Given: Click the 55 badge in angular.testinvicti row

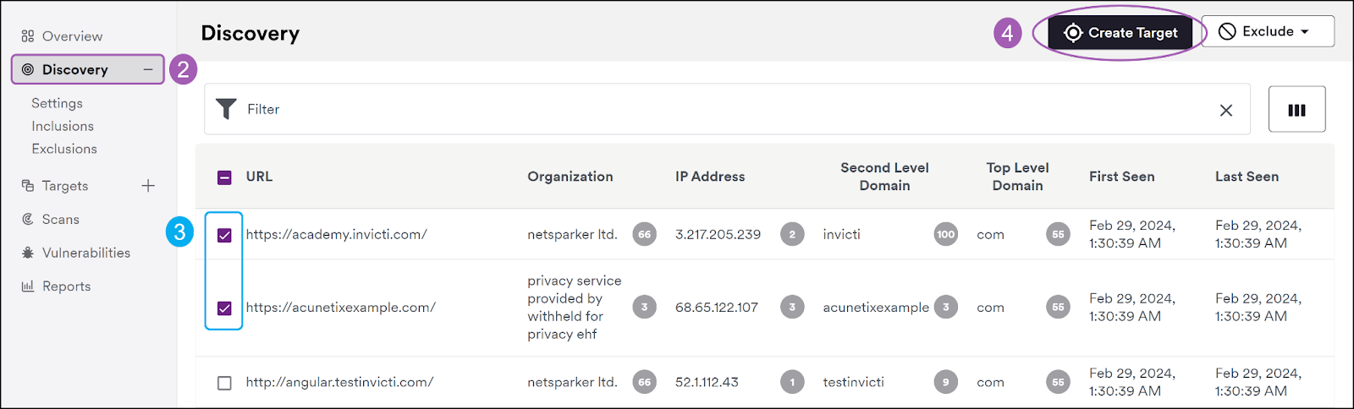Looking at the screenshot, I should coord(1058,382).
